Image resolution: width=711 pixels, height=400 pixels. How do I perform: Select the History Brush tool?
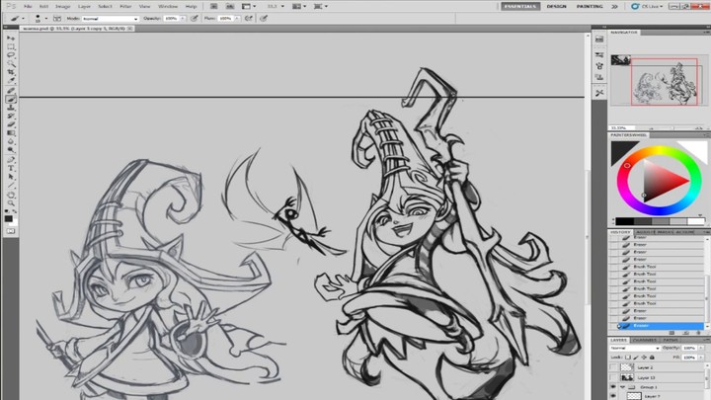pos(11,117)
